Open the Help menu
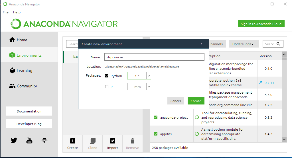 (17, 12)
